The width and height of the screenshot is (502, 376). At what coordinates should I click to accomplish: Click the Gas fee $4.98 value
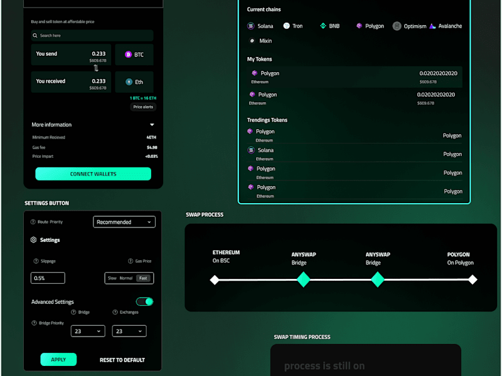coord(152,147)
